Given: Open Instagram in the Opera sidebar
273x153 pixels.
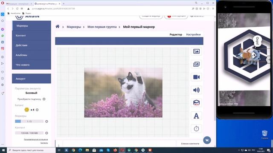Looking at the screenshot, I should (3, 48).
